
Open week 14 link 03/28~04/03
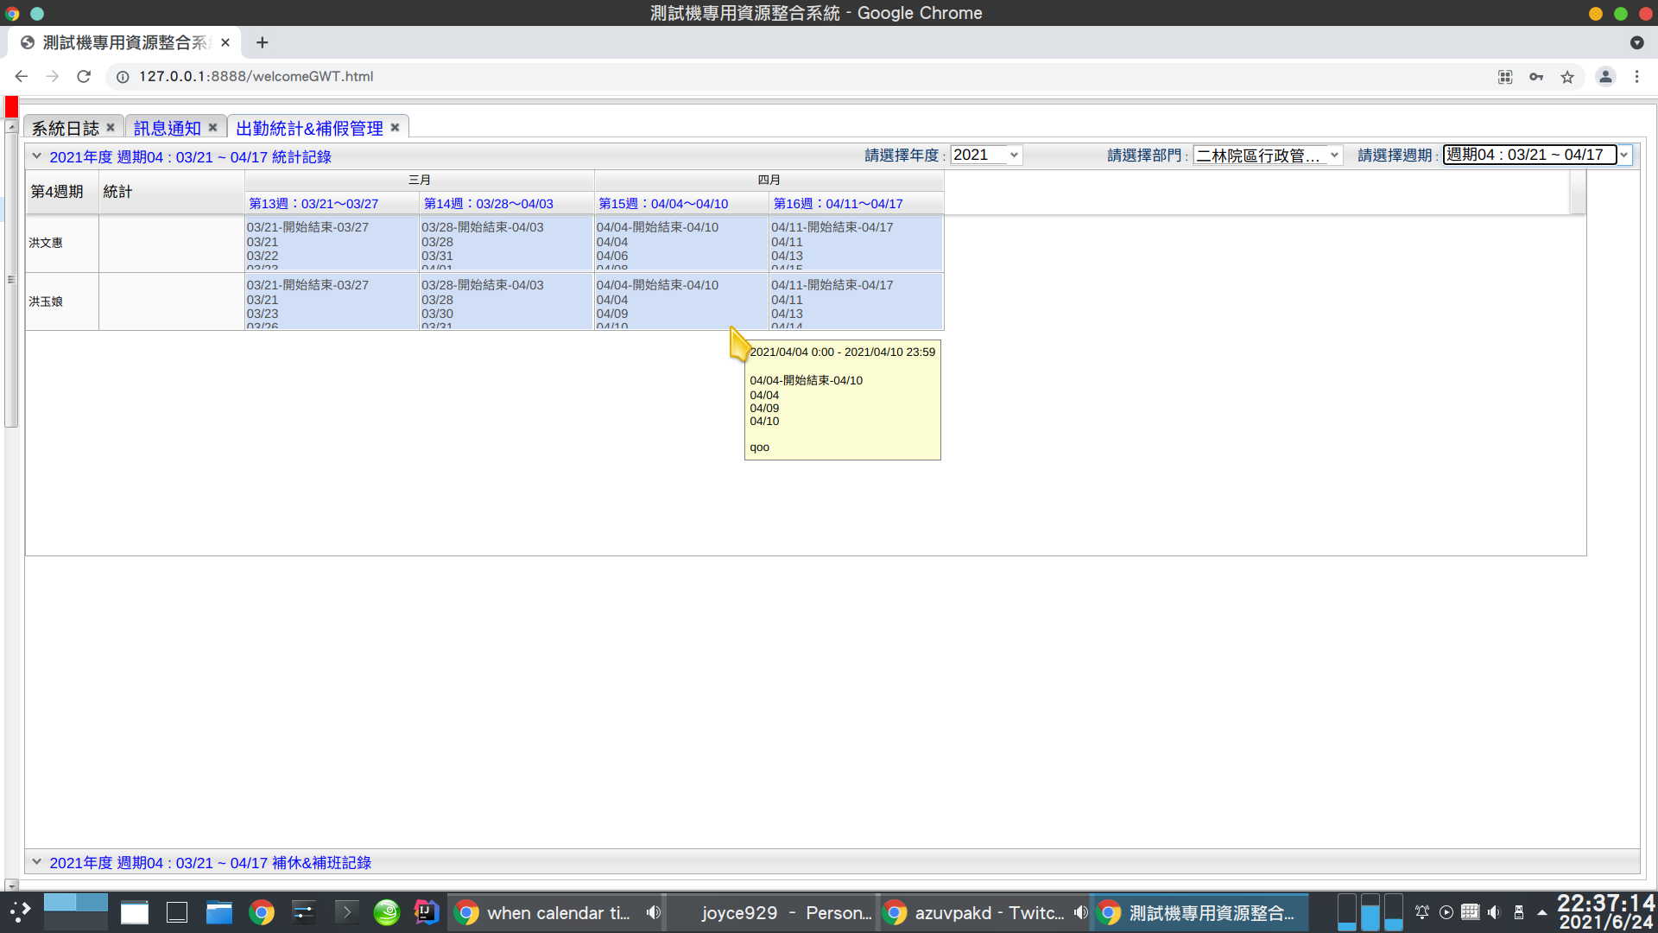(x=488, y=204)
